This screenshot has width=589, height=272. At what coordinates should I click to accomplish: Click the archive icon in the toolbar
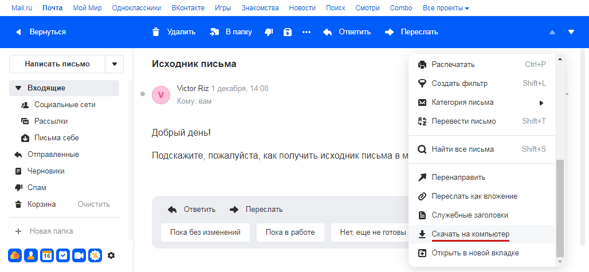point(288,32)
